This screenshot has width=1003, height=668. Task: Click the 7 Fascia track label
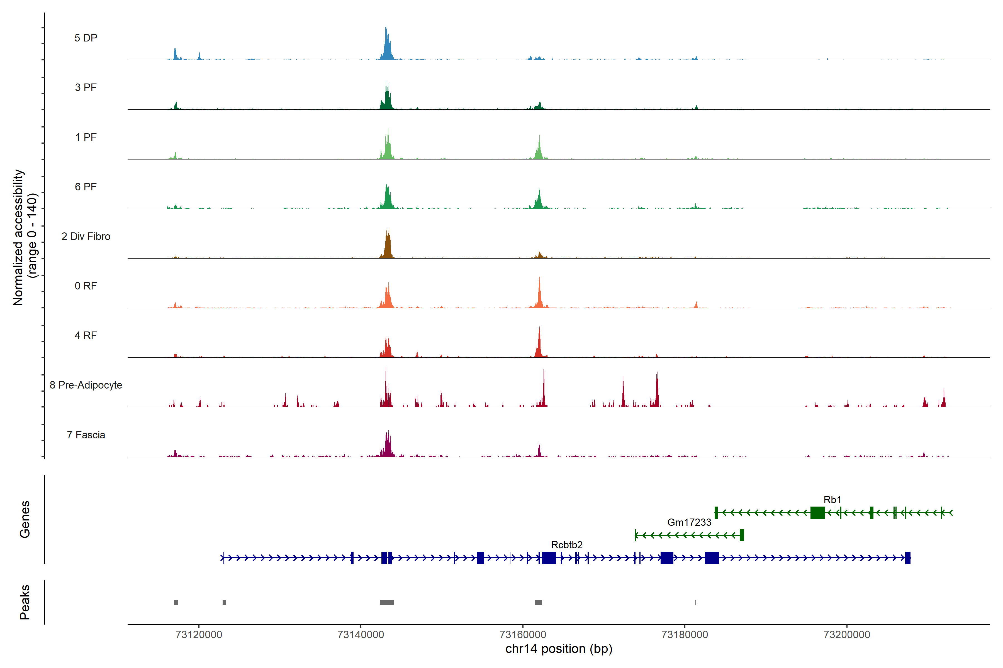86,434
